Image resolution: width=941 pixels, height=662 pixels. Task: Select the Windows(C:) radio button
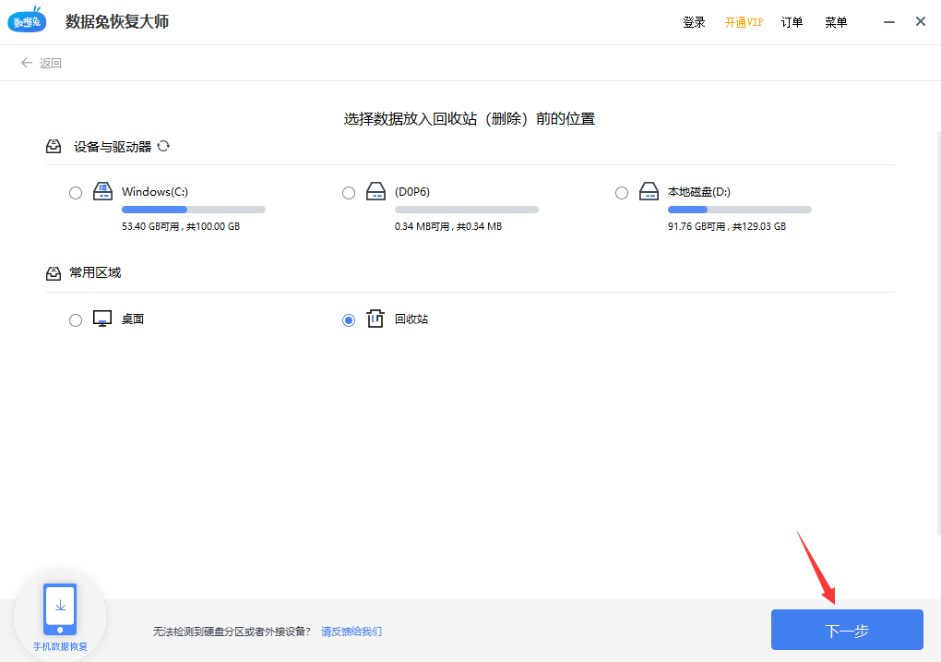coord(76,192)
